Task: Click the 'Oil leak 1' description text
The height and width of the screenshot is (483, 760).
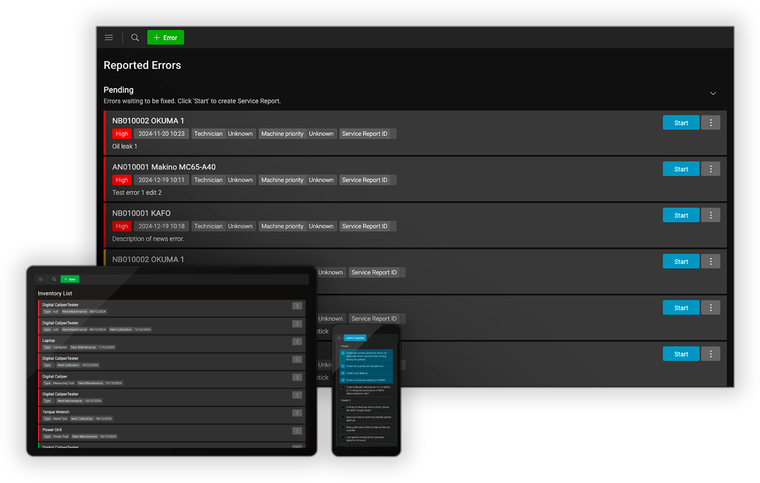Action: [x=125, y=146]
